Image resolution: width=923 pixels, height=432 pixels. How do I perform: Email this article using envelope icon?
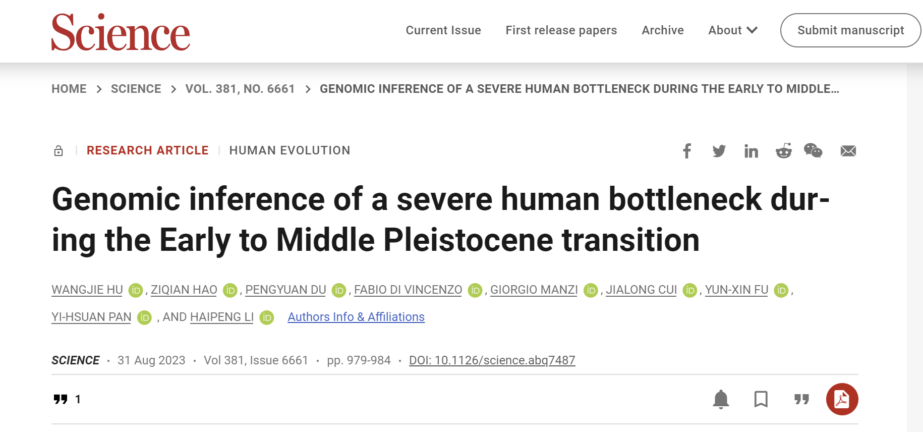click(x=848, y=151)
